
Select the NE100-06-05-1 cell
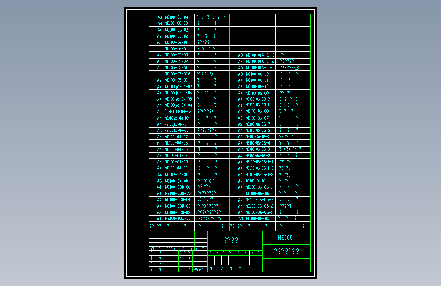(x=259, y=212)
